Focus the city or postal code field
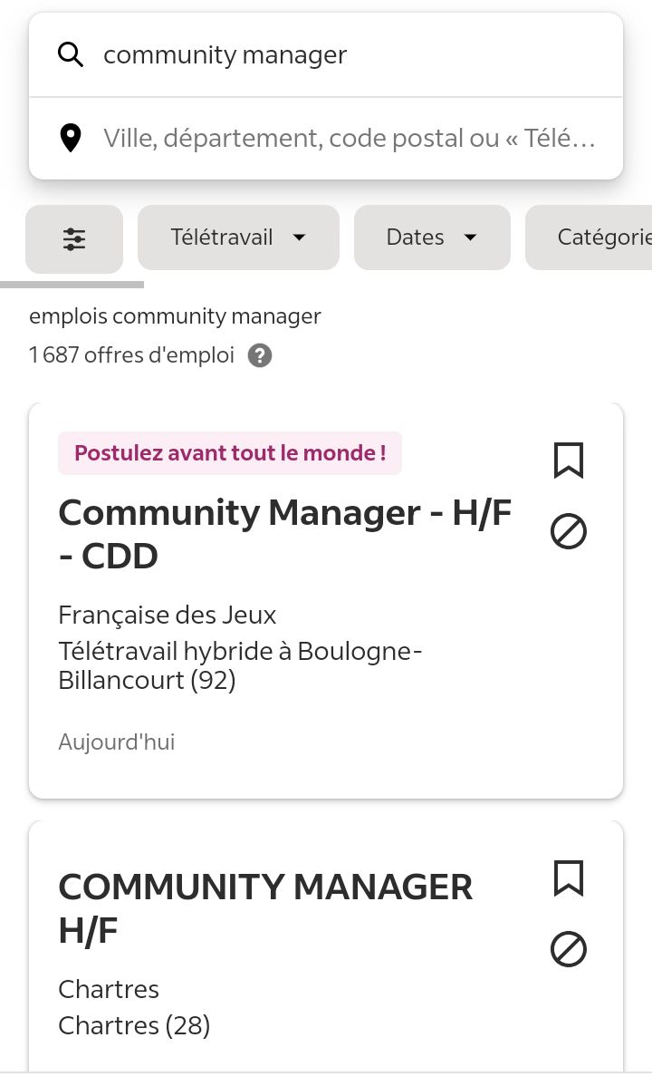This screenshot has width=652, height=1086. pyautogui.click(x=350, y=139)
